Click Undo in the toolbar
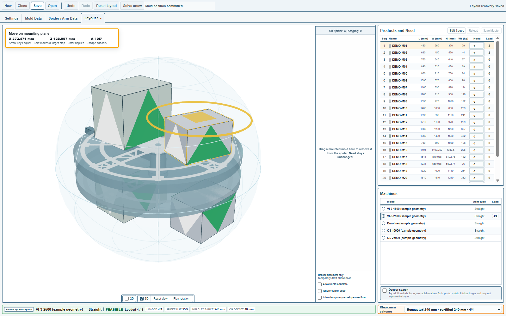 pos(71,6)
